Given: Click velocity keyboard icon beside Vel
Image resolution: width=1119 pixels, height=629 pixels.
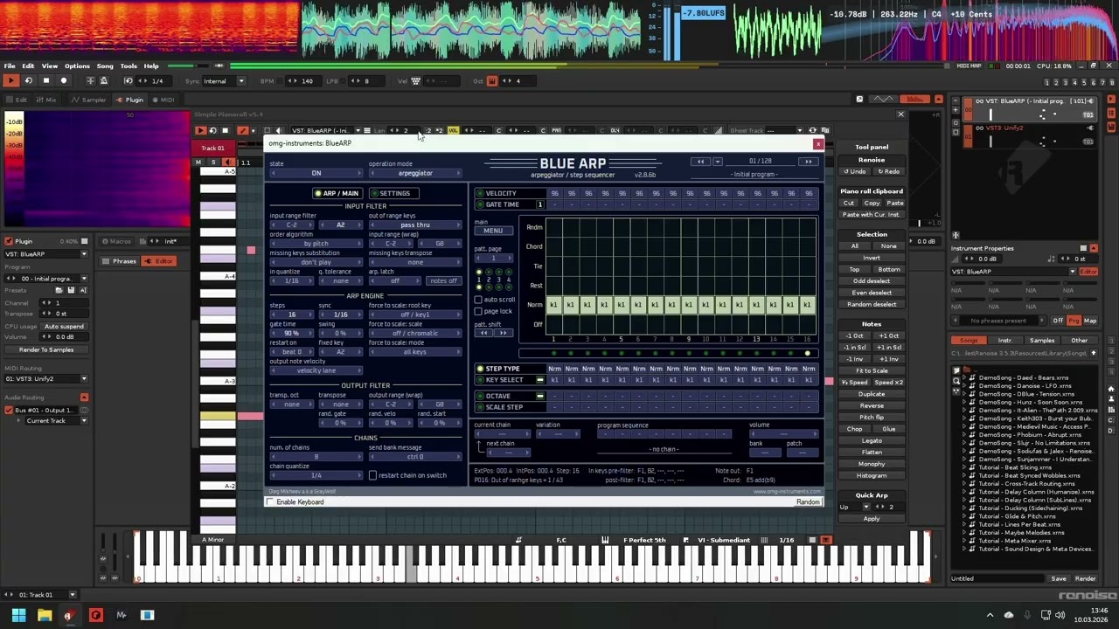Looking at the screenshot, I should click(x=416, y=81).
